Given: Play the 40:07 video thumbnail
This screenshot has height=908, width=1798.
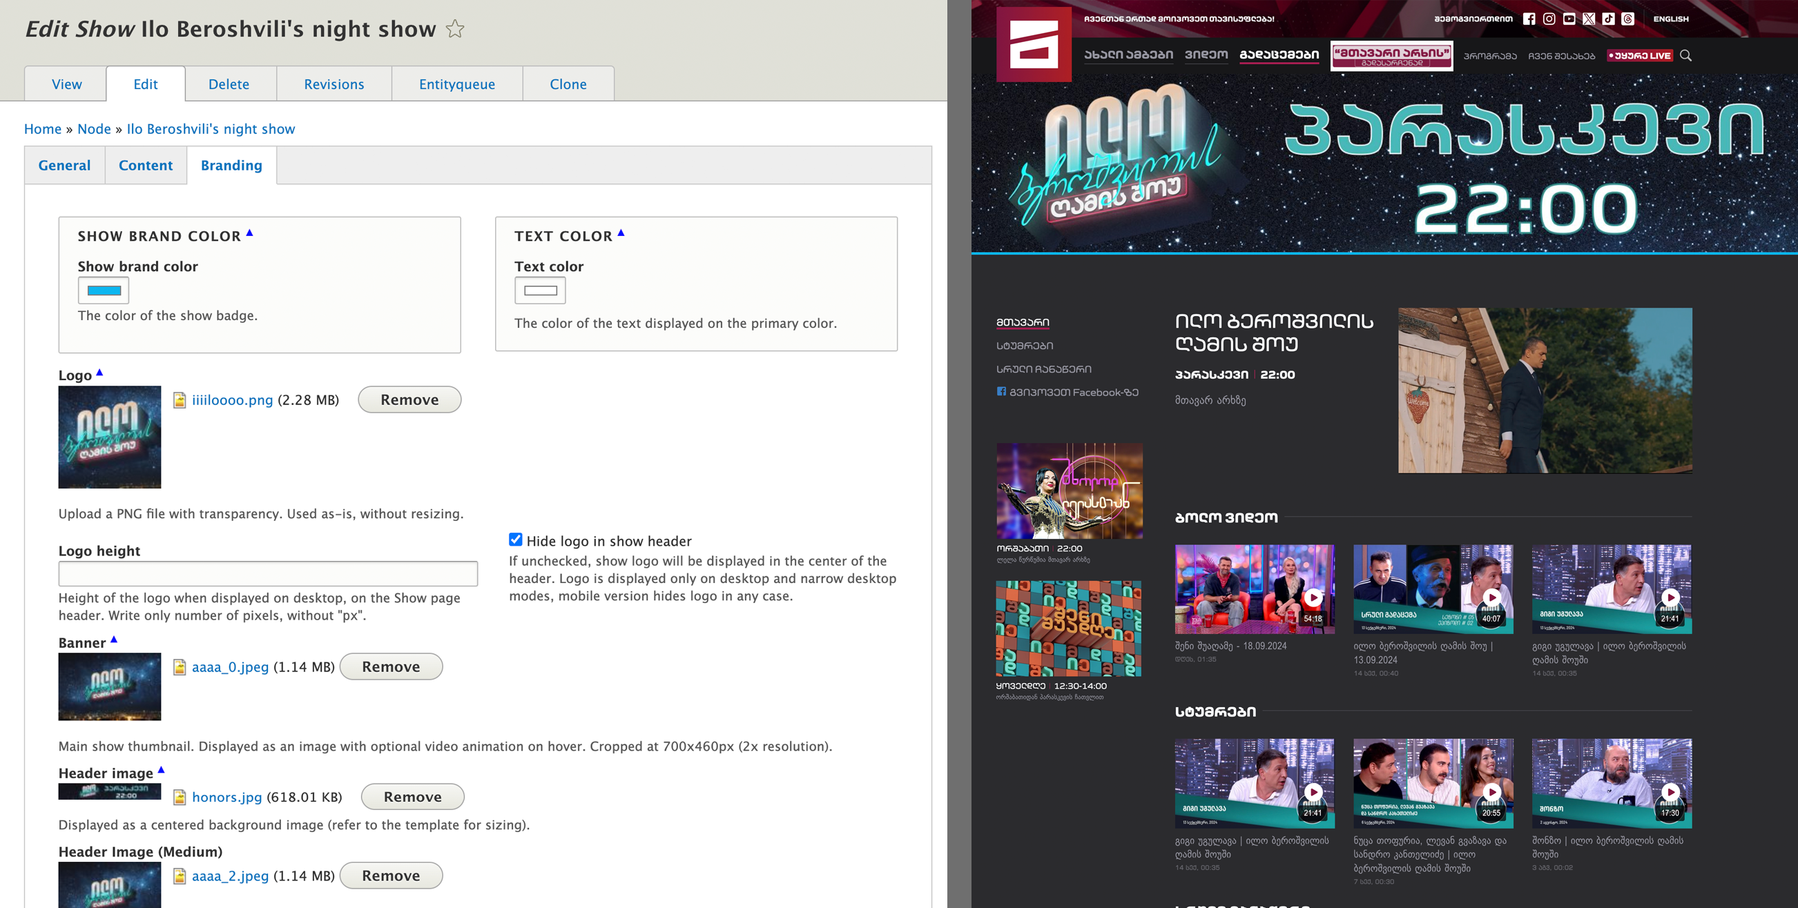Looking at the screenshot, I should 1433,589.
